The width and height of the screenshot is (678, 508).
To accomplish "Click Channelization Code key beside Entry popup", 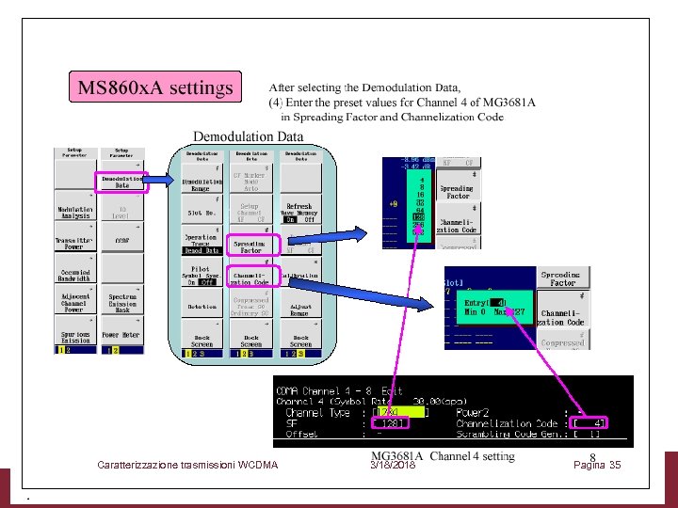I will pos(563,310).
